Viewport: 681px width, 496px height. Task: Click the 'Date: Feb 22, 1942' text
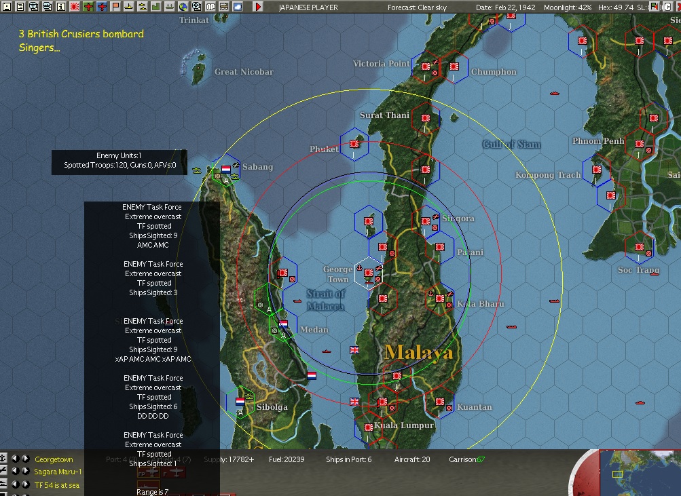[x=506, y=7]
